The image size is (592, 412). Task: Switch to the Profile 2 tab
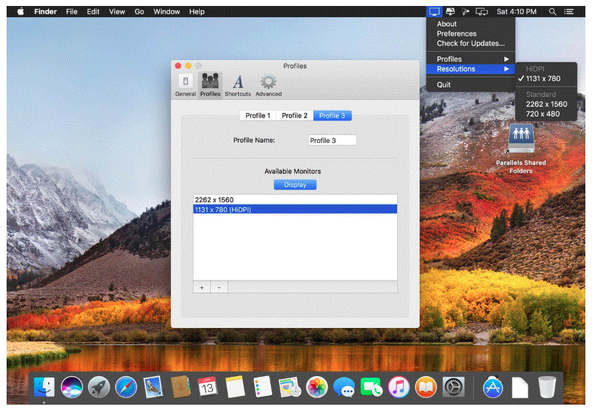coord(294,115)
